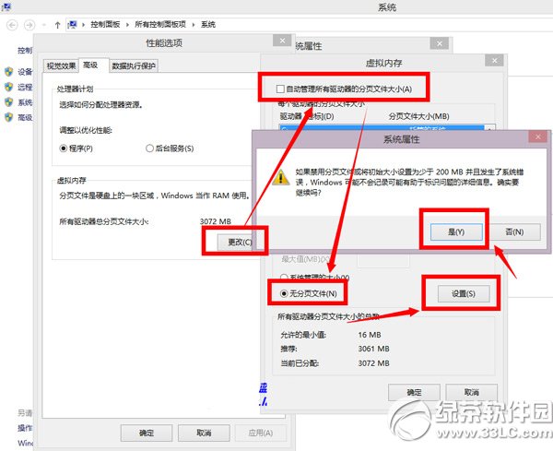The height and width of the screenshot is (451, 553).
Task: Select the 无分页文件(N) radio option
Action: [284, 293]
